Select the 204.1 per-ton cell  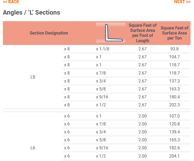click(174, 156)
